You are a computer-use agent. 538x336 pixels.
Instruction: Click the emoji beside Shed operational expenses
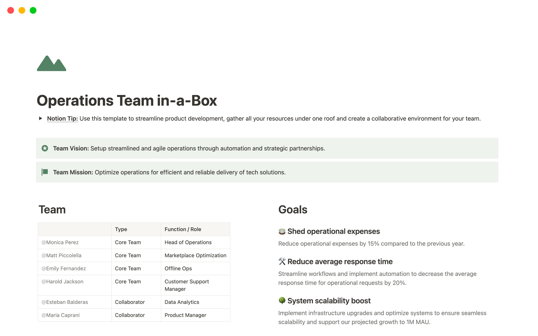tap(282, 231)
